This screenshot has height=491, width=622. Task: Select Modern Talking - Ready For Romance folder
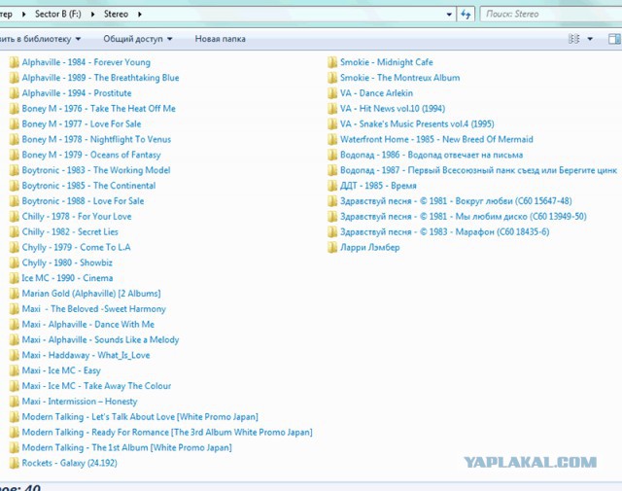click(167, 433)
